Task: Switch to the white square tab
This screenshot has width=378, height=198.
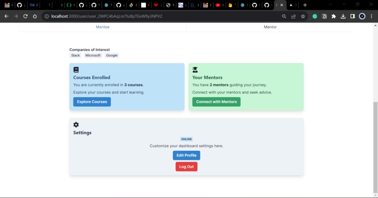Action: click(x=144, y=5)
